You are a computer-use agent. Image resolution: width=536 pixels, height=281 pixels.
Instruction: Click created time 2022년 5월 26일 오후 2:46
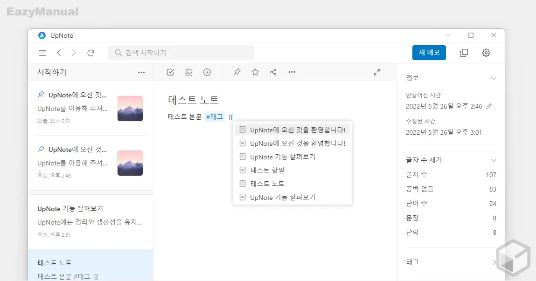click(444, 106)
